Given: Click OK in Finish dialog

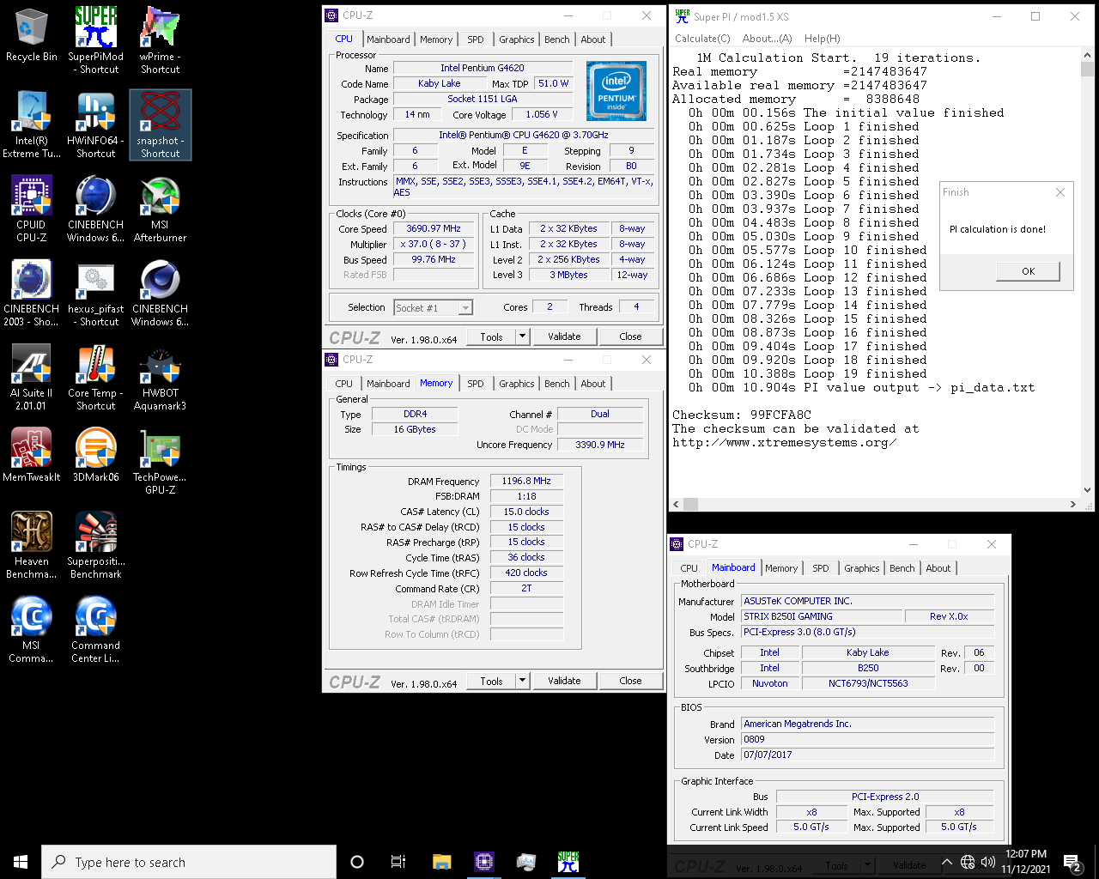Looking at the screenshot, I should point(1028,271).
